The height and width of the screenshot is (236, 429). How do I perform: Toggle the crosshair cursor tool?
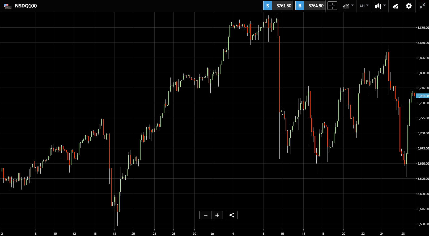332,6
